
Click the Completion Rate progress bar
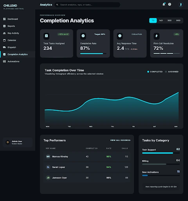[93, 53]
